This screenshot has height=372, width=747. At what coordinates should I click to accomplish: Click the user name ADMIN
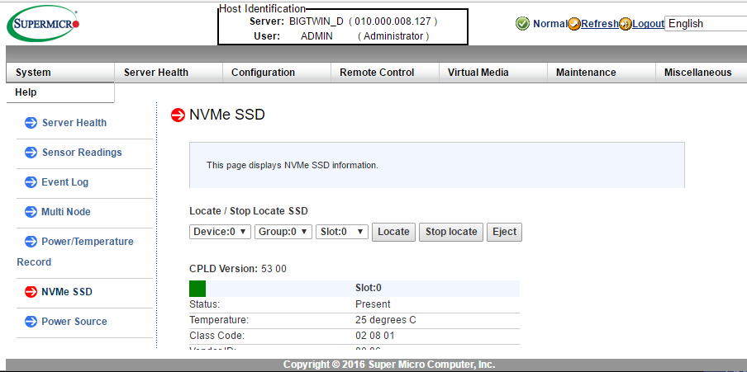tap(316, 36)
